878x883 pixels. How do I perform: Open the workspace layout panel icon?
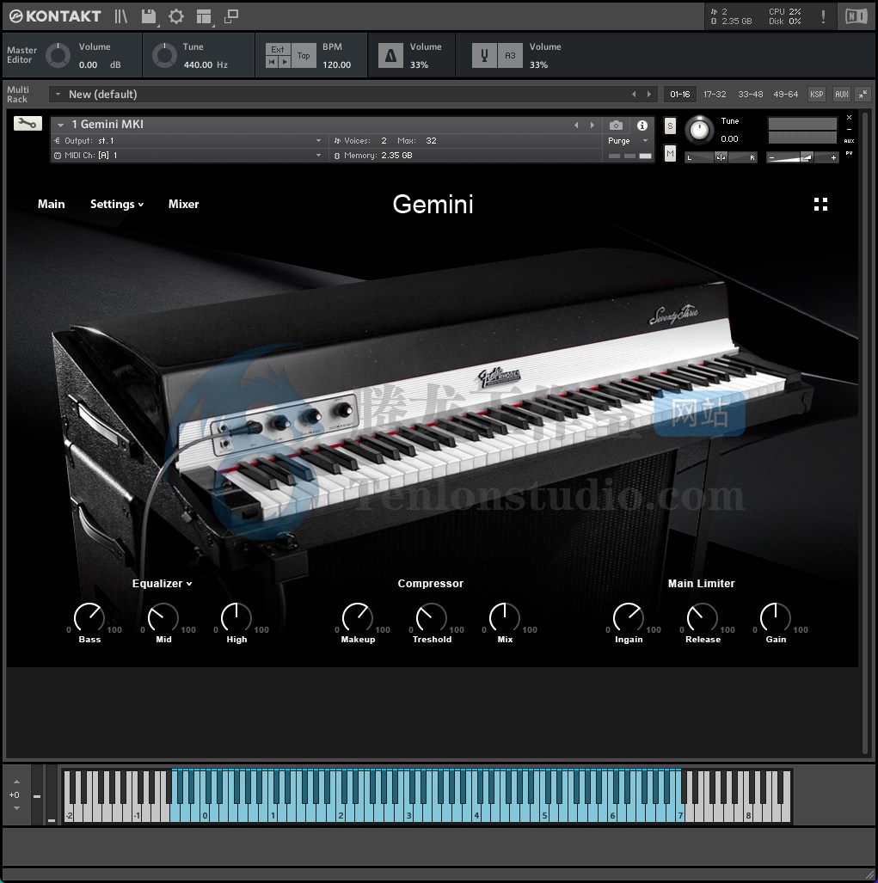coord(203,17)
